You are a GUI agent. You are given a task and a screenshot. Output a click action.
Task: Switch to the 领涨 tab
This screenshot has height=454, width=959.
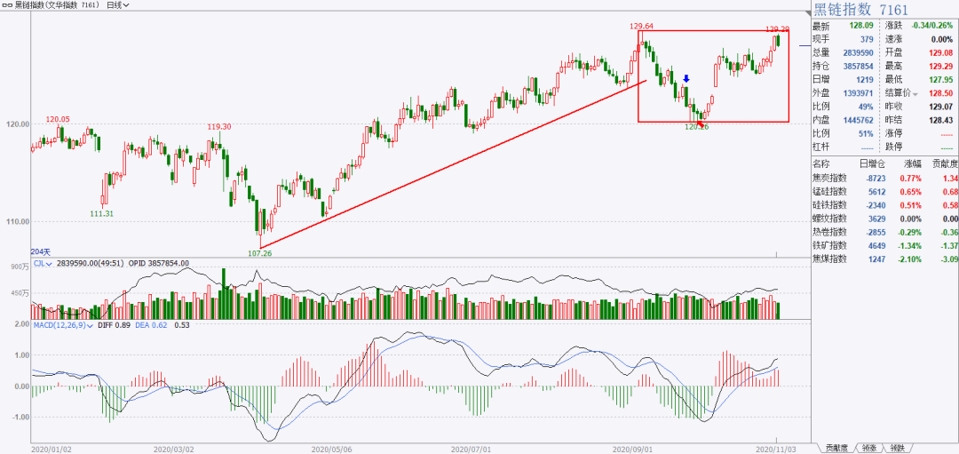(868, 448)
